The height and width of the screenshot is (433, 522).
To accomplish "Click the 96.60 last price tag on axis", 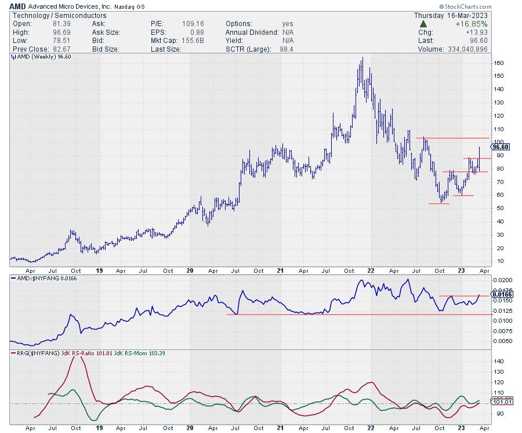I will tap(500, 147).
